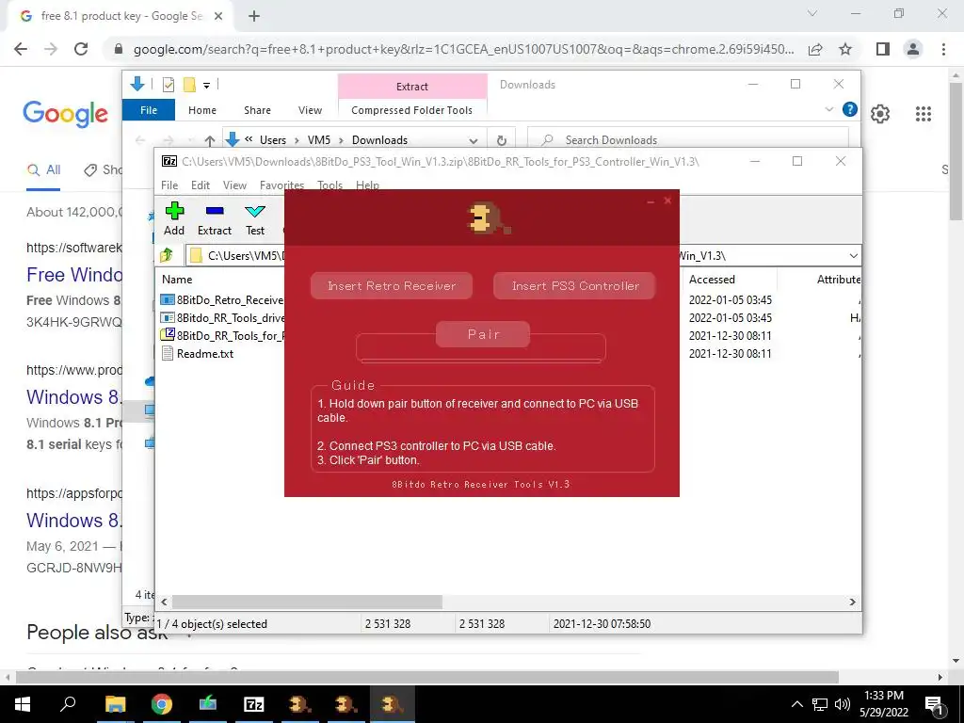Open File Explorer from the taskbar
Screen dimensions: 964x723
(x=115, y=704)
